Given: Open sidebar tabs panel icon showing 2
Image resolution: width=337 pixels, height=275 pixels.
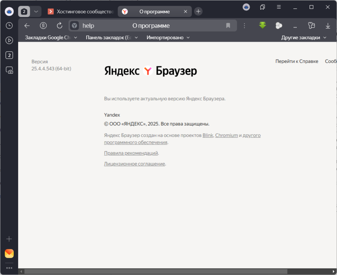Looking at the screenshot, I should pyautogui.click(x=9, y=55).
